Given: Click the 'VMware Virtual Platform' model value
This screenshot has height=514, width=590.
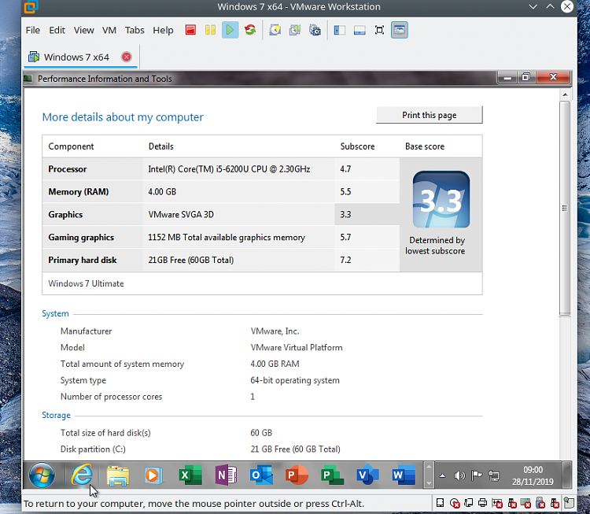Looking at the screenshot, I should (297, 348).
